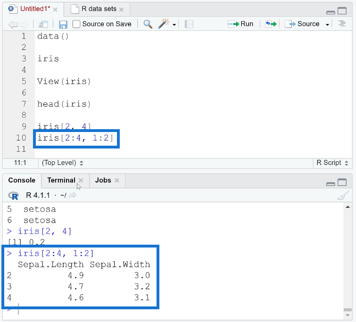Select the Console tab
This screenshot has height=322, width=356.
coord(22,180)
